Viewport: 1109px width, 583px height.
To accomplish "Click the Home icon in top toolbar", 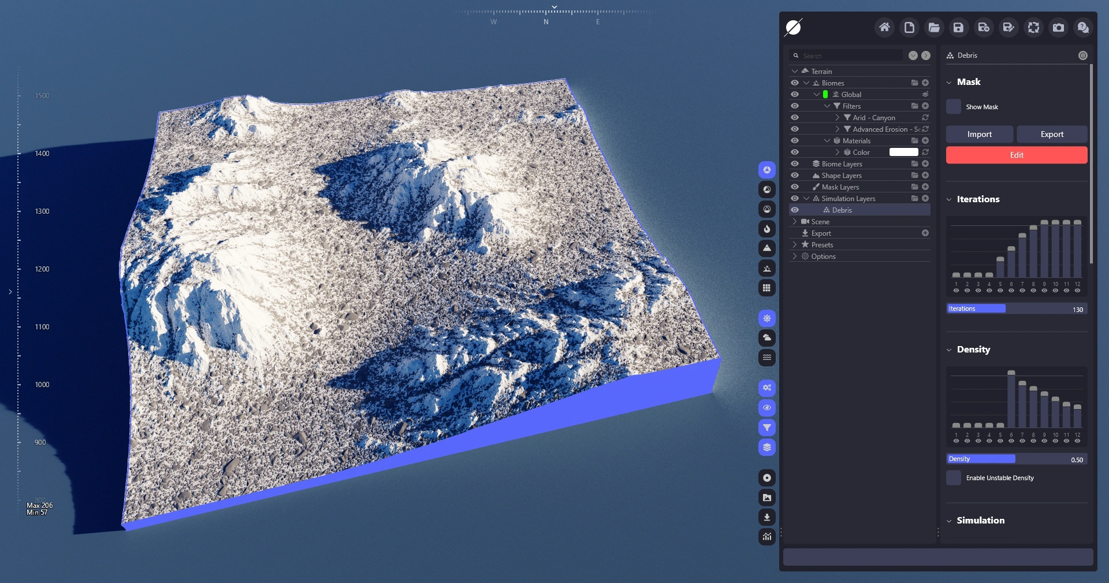I will pos(884,27).
